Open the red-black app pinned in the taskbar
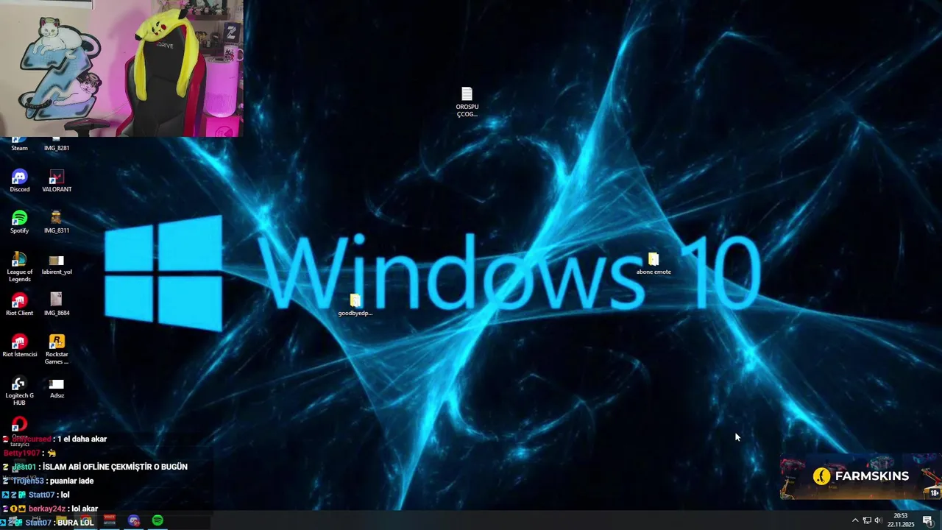 110,520
